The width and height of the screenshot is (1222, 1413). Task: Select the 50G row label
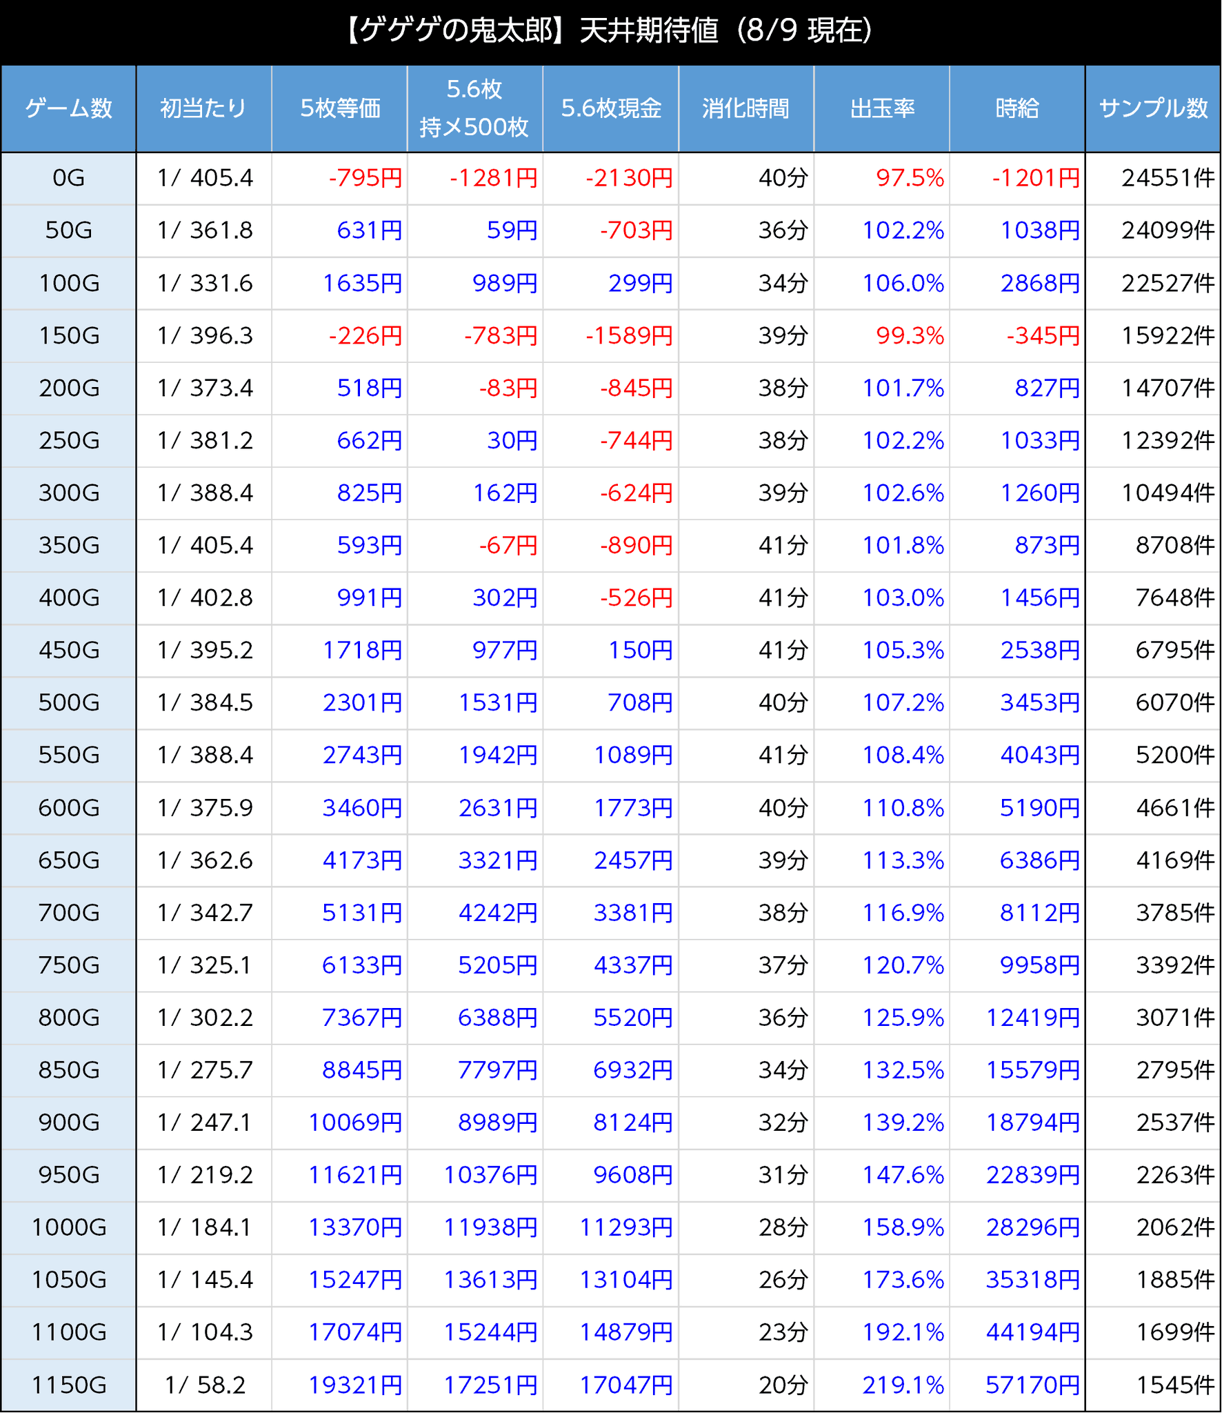point(68,231)
